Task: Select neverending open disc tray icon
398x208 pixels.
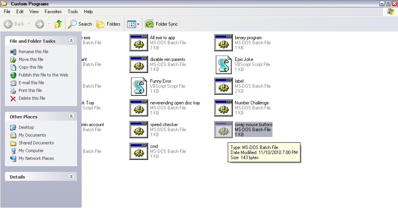Action: (139, 108)
